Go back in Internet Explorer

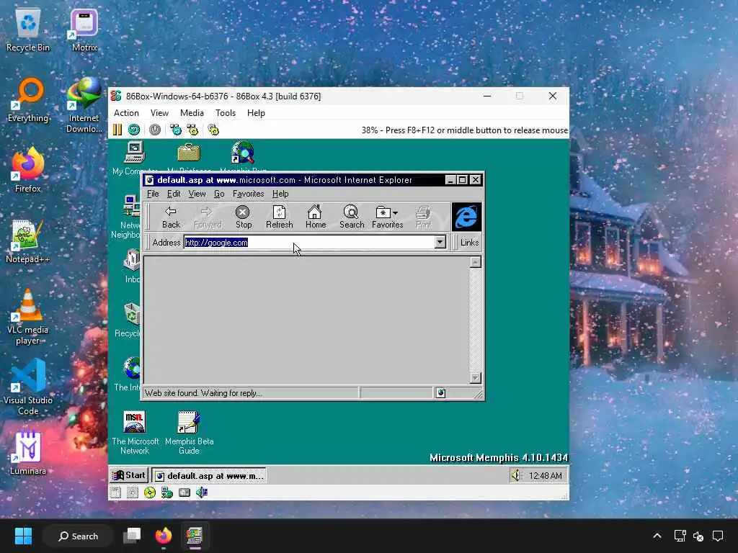pyautogui.click(x=171, y=217)
